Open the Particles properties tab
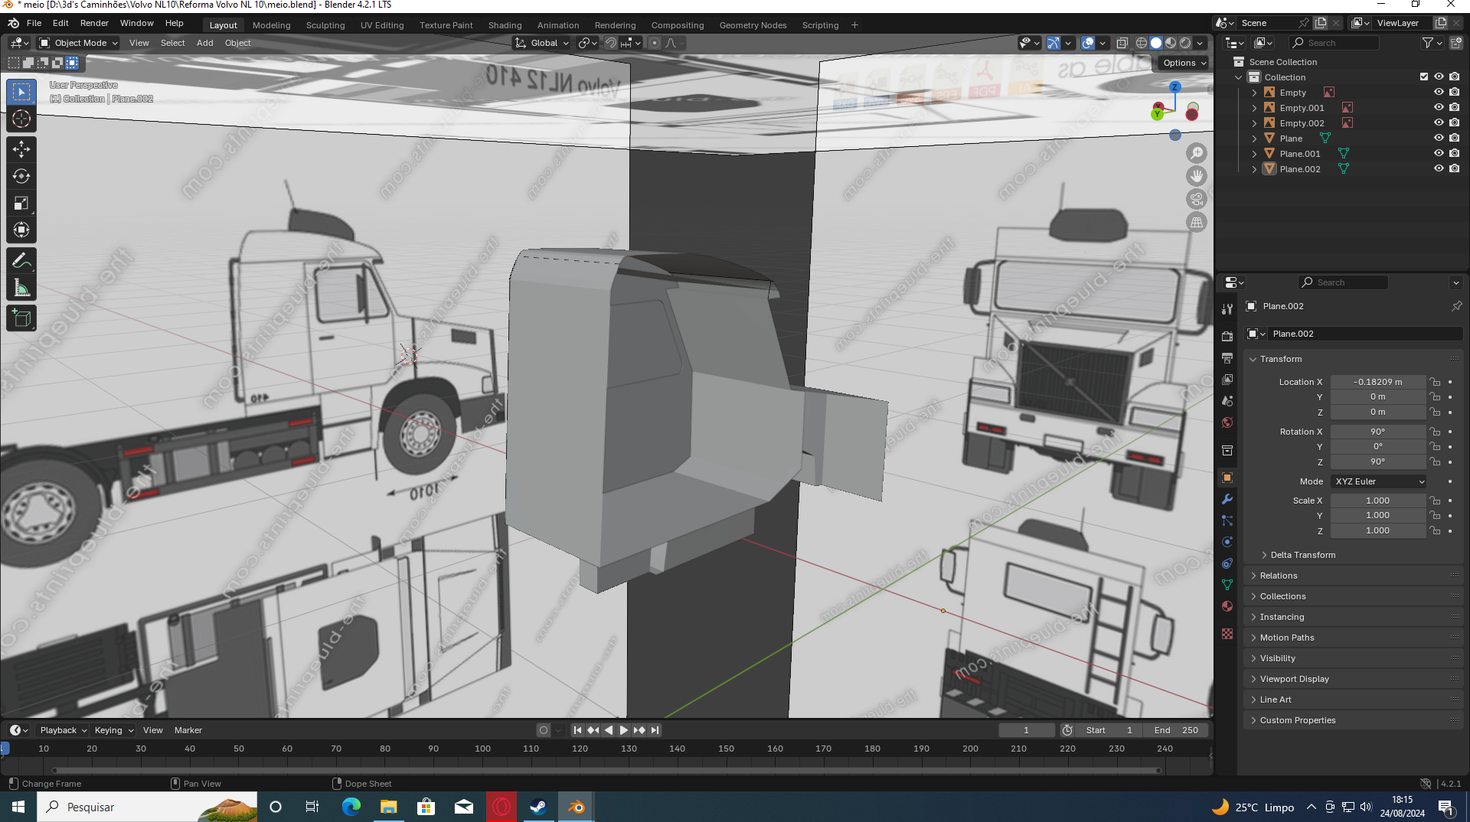The width and height of the screenshot is (1470, 822). pos(1227,520)
